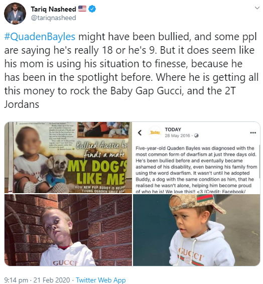
Task: Open Tariq Nasheed's profile avatar
Action: point(15,14)
